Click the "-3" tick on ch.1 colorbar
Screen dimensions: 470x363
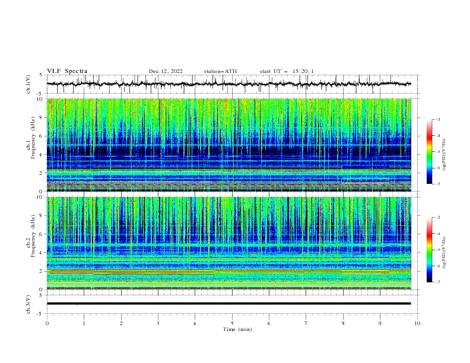click(437, 119)
